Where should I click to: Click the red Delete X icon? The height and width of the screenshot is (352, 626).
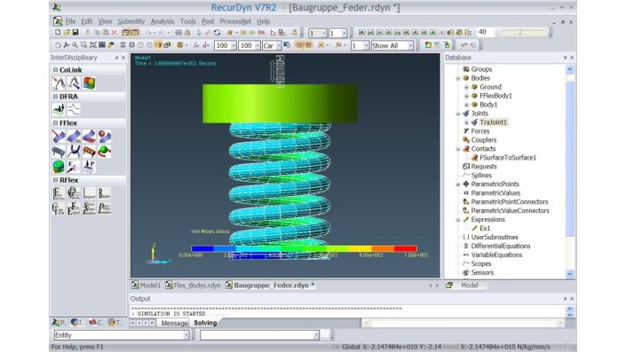click(x=115, y=33)
